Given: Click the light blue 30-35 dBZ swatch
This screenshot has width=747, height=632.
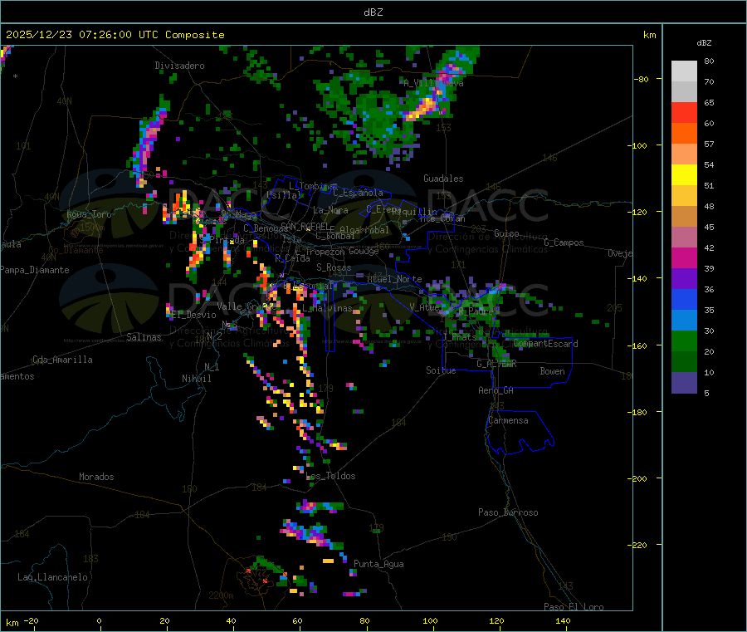Looking at the screenshot, I should 684,321.
